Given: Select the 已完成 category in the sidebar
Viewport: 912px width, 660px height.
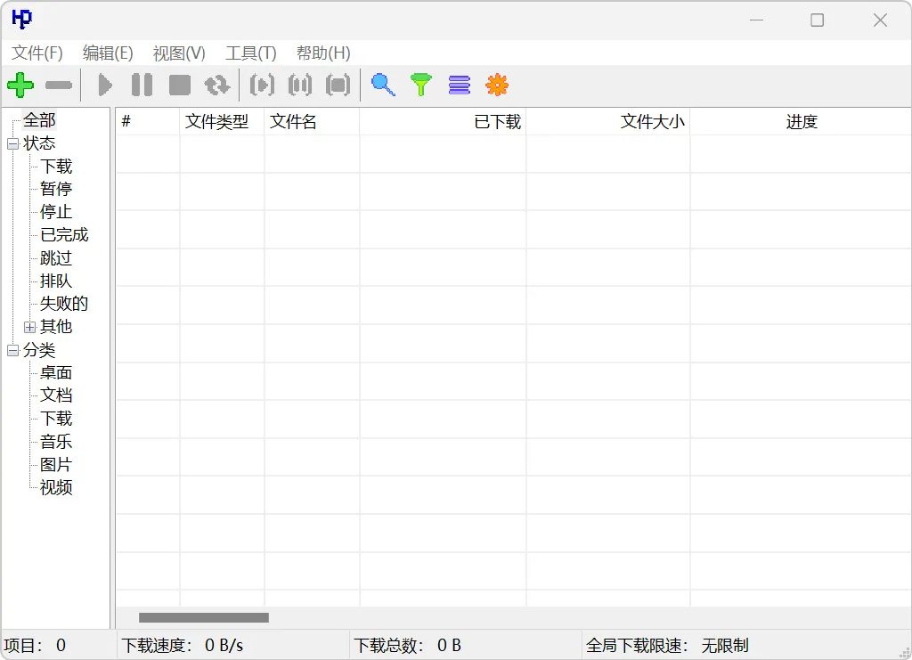Looking at the screenshot, I should tap(63, 234).
